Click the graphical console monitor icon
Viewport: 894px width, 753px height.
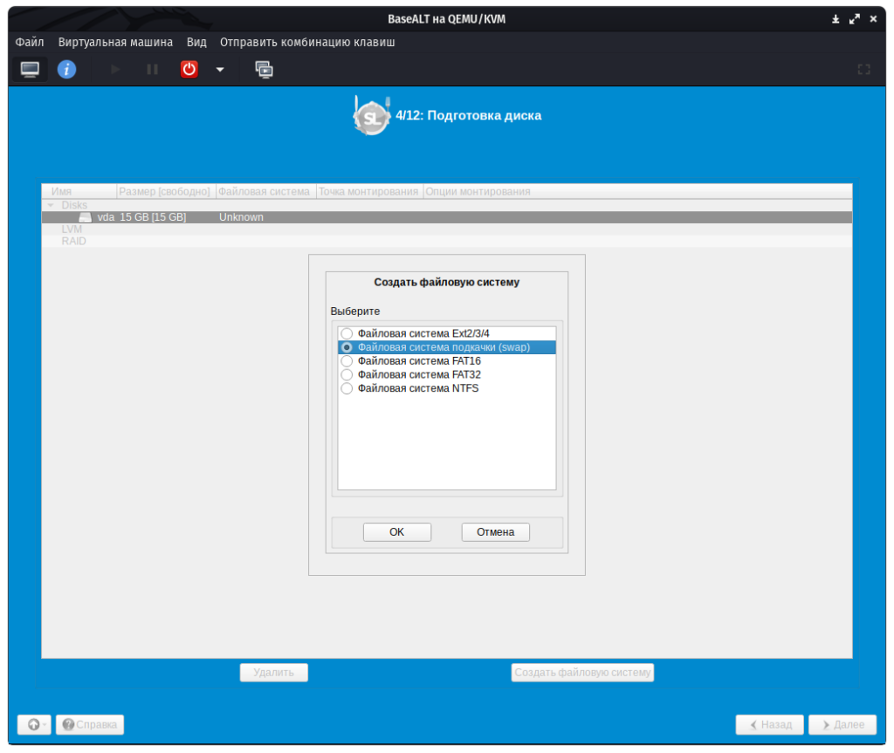30,69
